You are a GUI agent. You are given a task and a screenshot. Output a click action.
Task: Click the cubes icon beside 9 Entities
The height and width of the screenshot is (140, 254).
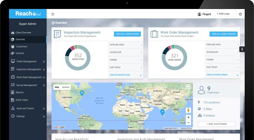pos(200,115)
